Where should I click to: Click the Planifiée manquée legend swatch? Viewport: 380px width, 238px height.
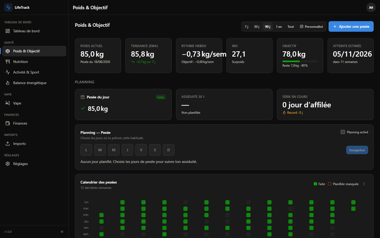click(330, 184)
